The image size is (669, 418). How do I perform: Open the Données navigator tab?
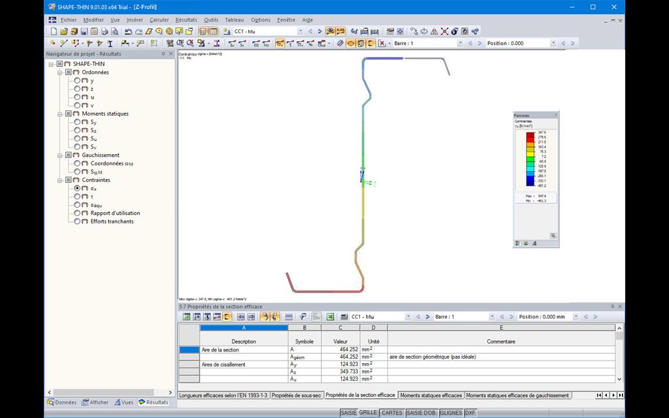pyautogui.click(x=62, y=402)
